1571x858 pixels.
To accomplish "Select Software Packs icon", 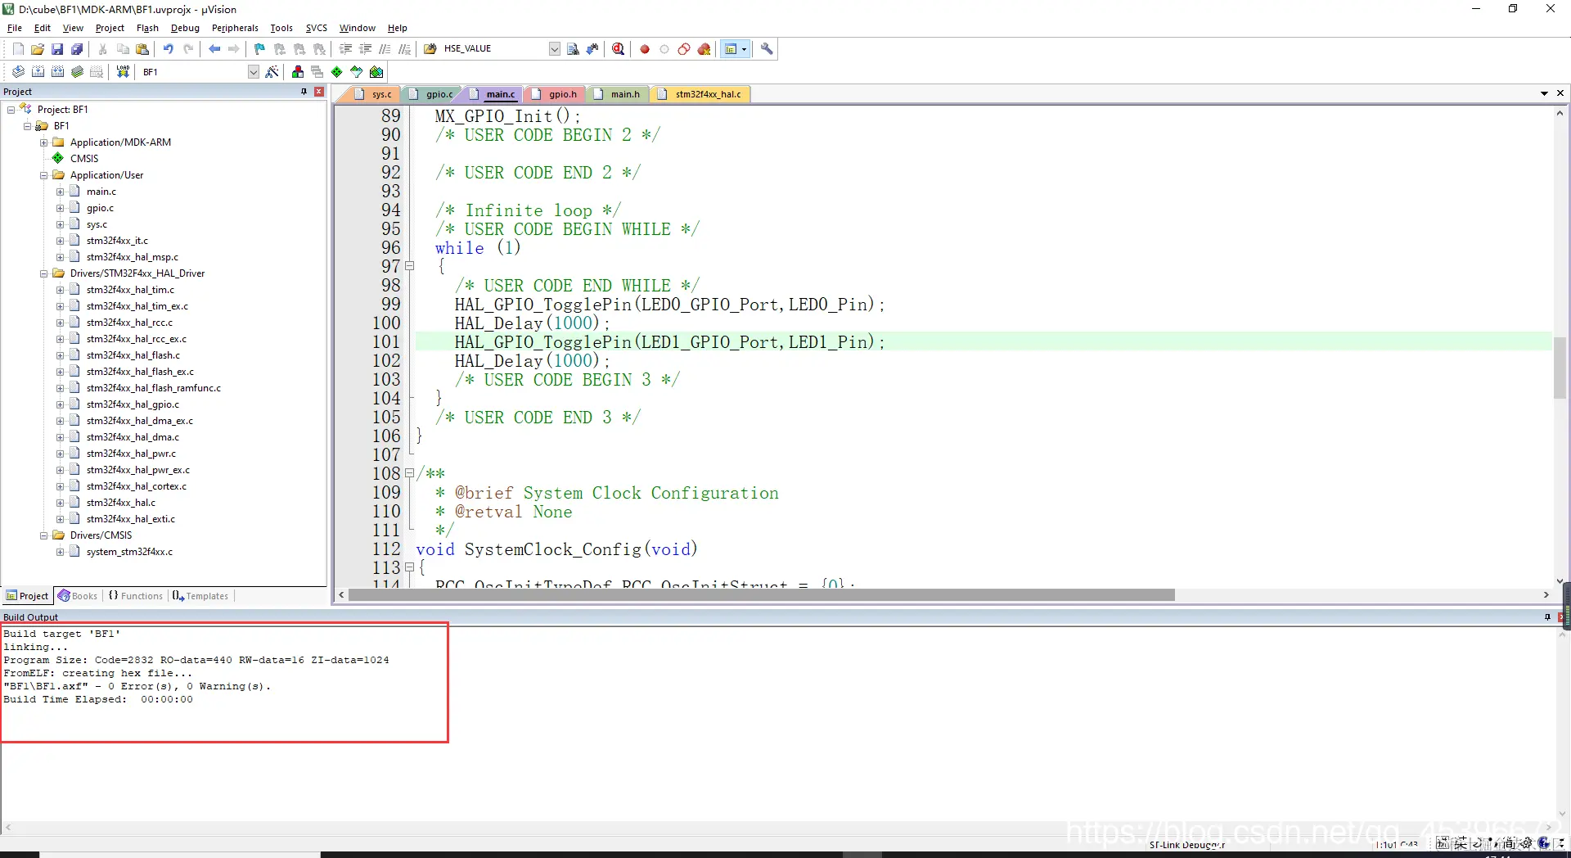I will pyautogui.click(x=357, y=72).
